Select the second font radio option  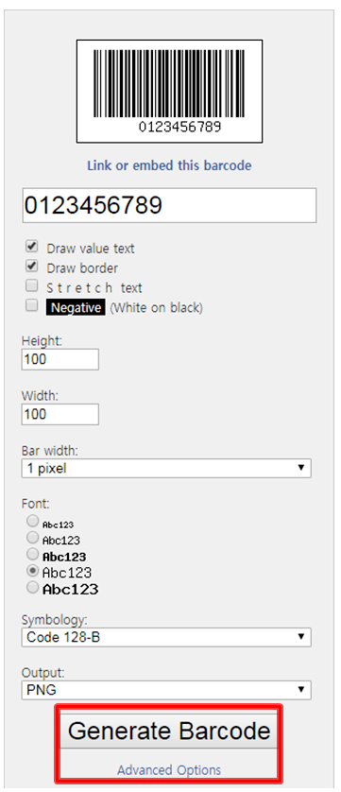[33, 537]
